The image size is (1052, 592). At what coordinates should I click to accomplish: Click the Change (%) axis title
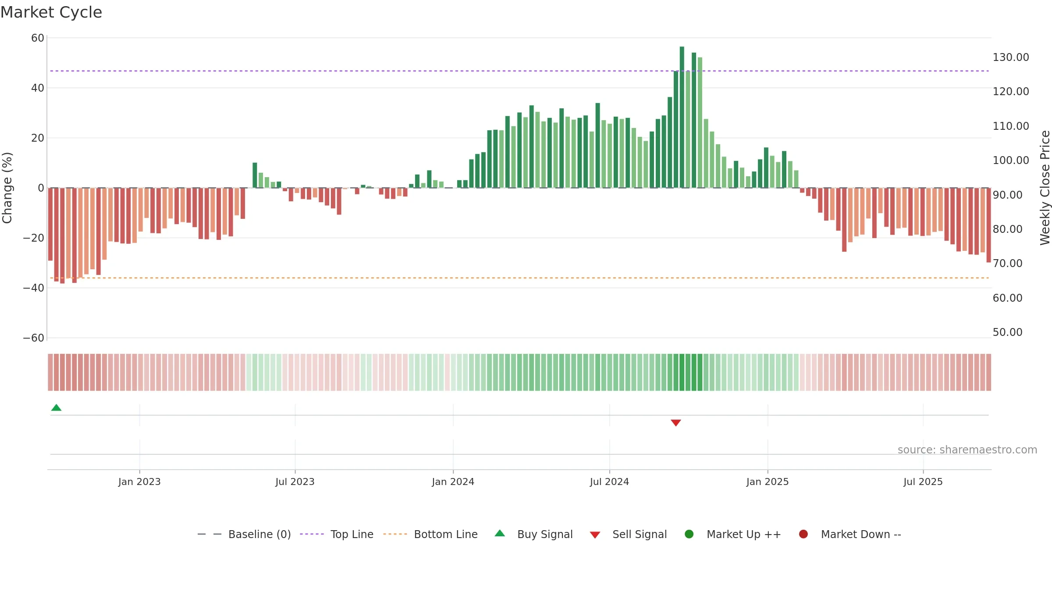click(7, 188)
